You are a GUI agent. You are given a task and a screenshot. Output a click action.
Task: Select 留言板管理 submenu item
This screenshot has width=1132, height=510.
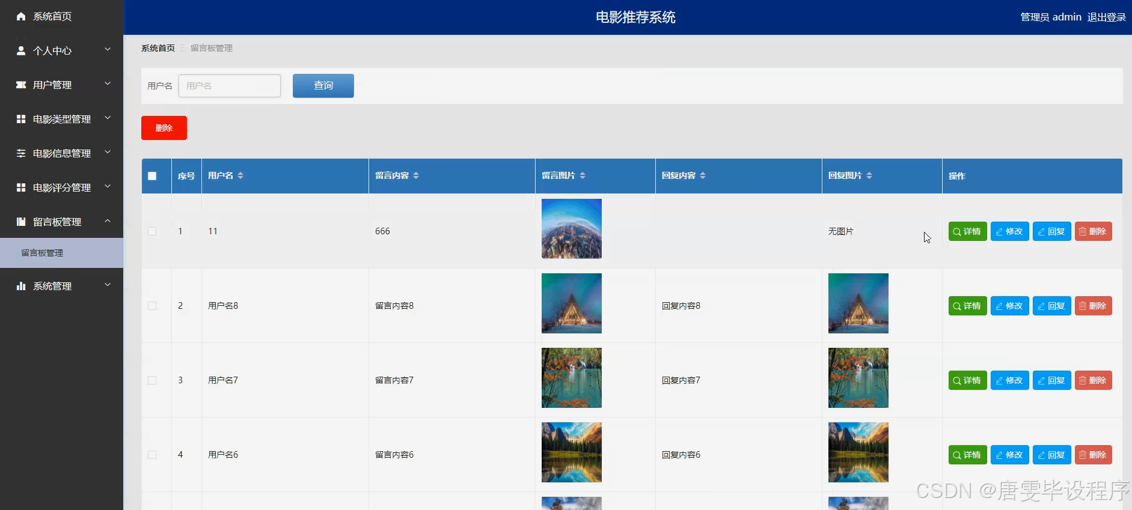coord(61,253)
